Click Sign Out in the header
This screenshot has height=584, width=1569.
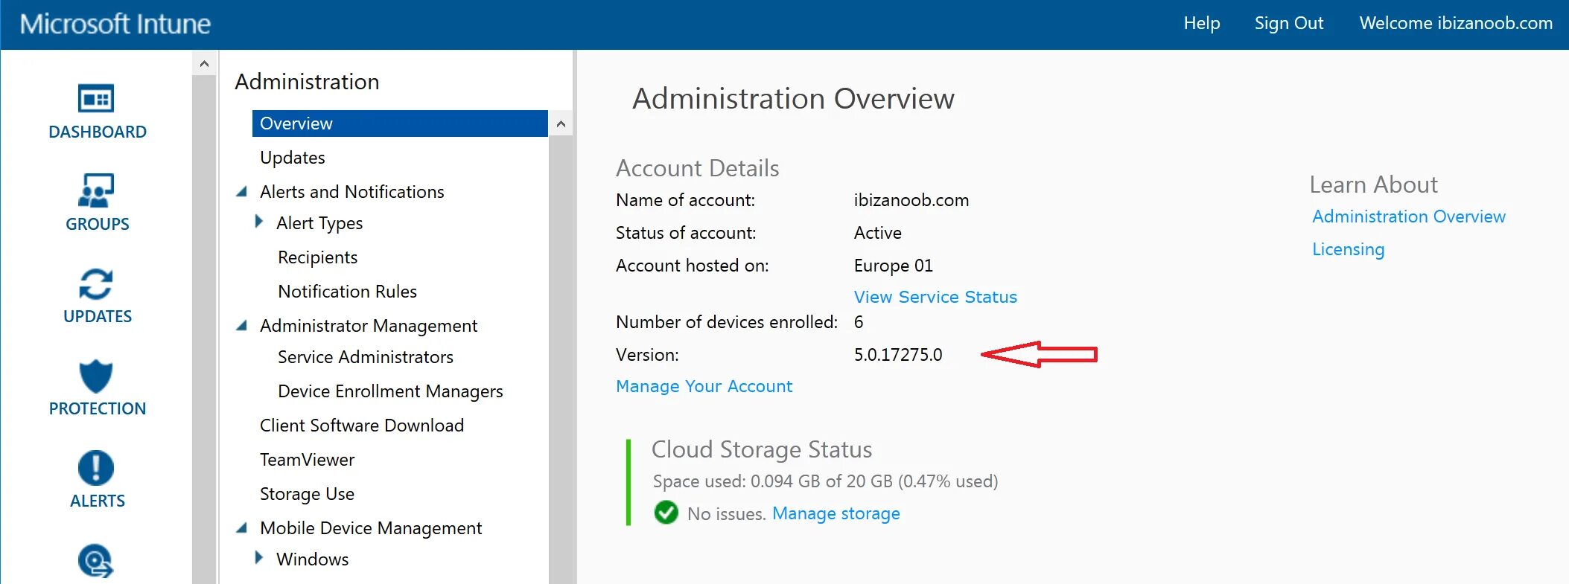pos(1288,24)
